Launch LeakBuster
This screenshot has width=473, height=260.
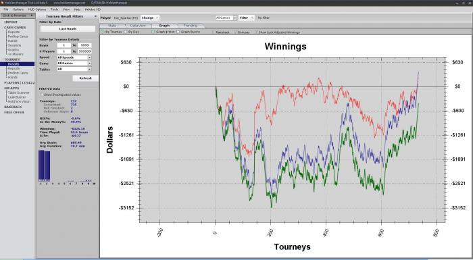click(17, 97)
